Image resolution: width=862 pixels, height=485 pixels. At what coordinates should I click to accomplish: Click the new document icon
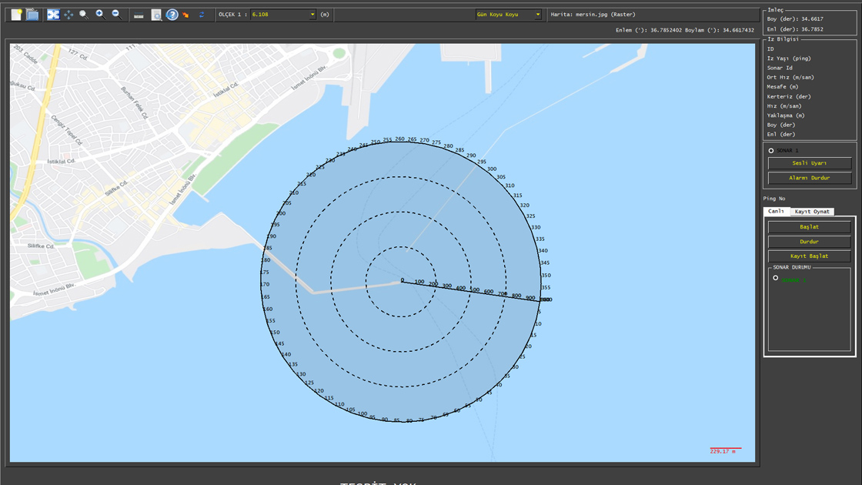click(x=16, y=15)
